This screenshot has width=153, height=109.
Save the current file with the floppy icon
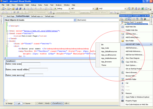[x=17, y=9]
